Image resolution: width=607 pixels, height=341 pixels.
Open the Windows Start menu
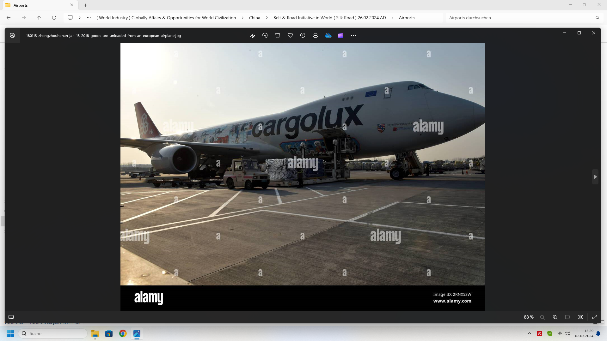[10, 333]
